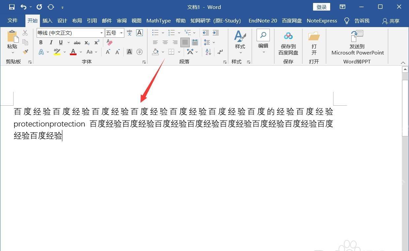Toggle Bold formatting

[41, 43]
